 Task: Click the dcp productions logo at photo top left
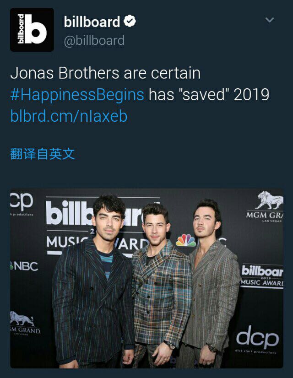tap(22, 204)
